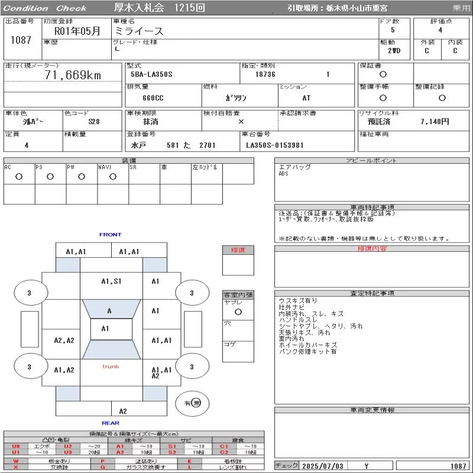Screen dimensions: 473x473
Task: Select the A2,A2 door damage mark
Action: (x=64, y=341)
